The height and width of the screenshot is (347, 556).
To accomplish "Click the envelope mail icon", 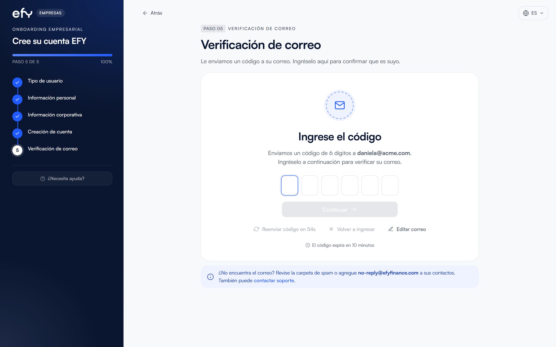I will 340,105.
